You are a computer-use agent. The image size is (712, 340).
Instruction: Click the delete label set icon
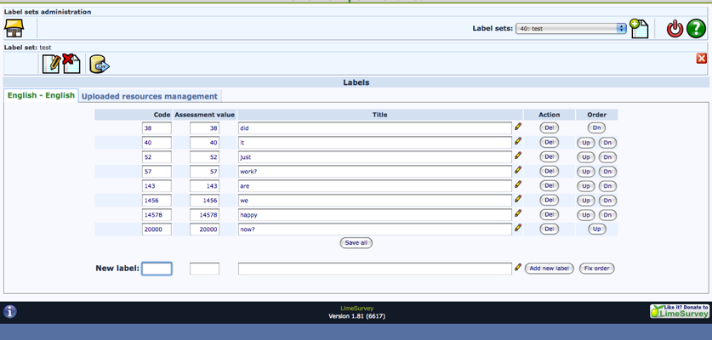point(71,64)
